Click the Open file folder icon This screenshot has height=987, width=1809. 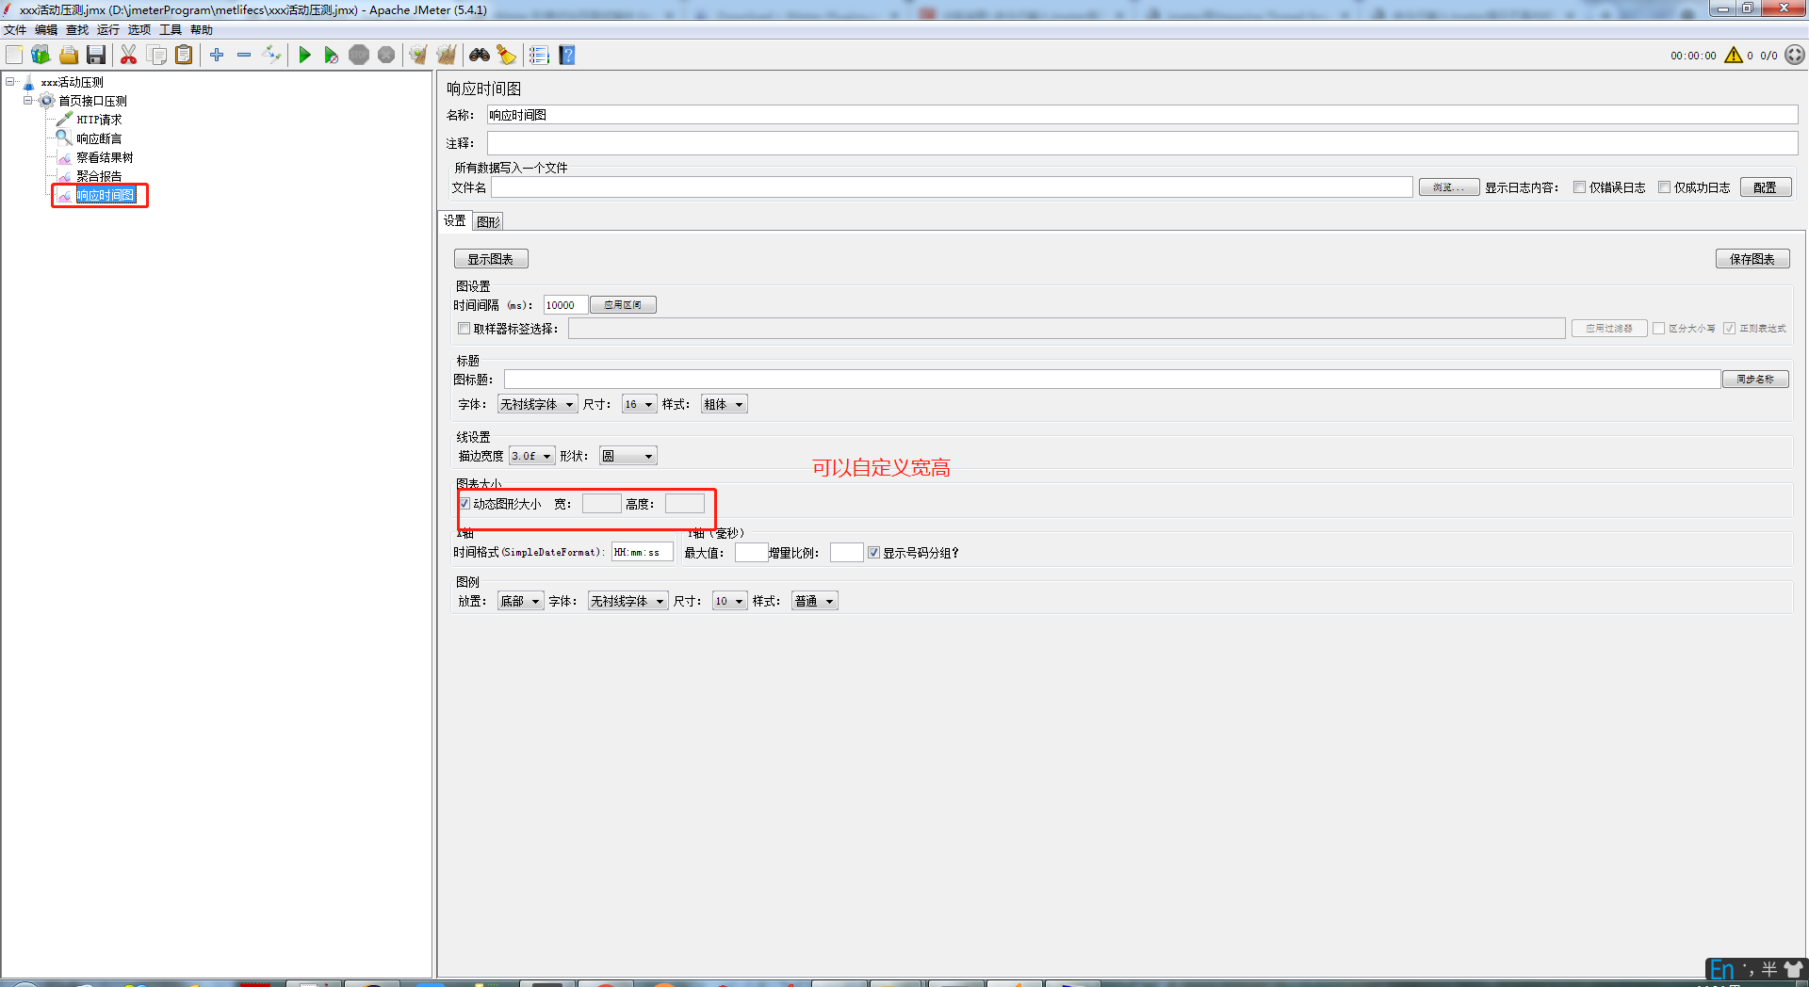(69, 56)
